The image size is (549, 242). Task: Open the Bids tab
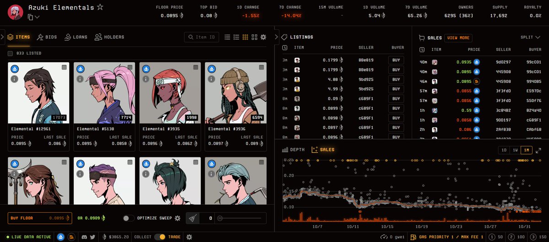[x=47, y=37]
